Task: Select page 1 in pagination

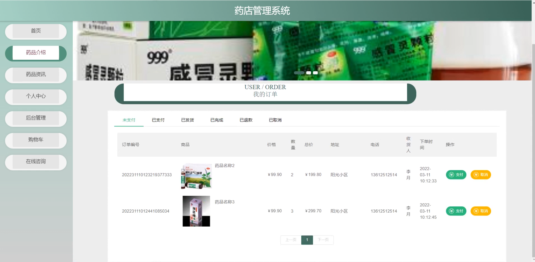Action: tap(307, 240)
